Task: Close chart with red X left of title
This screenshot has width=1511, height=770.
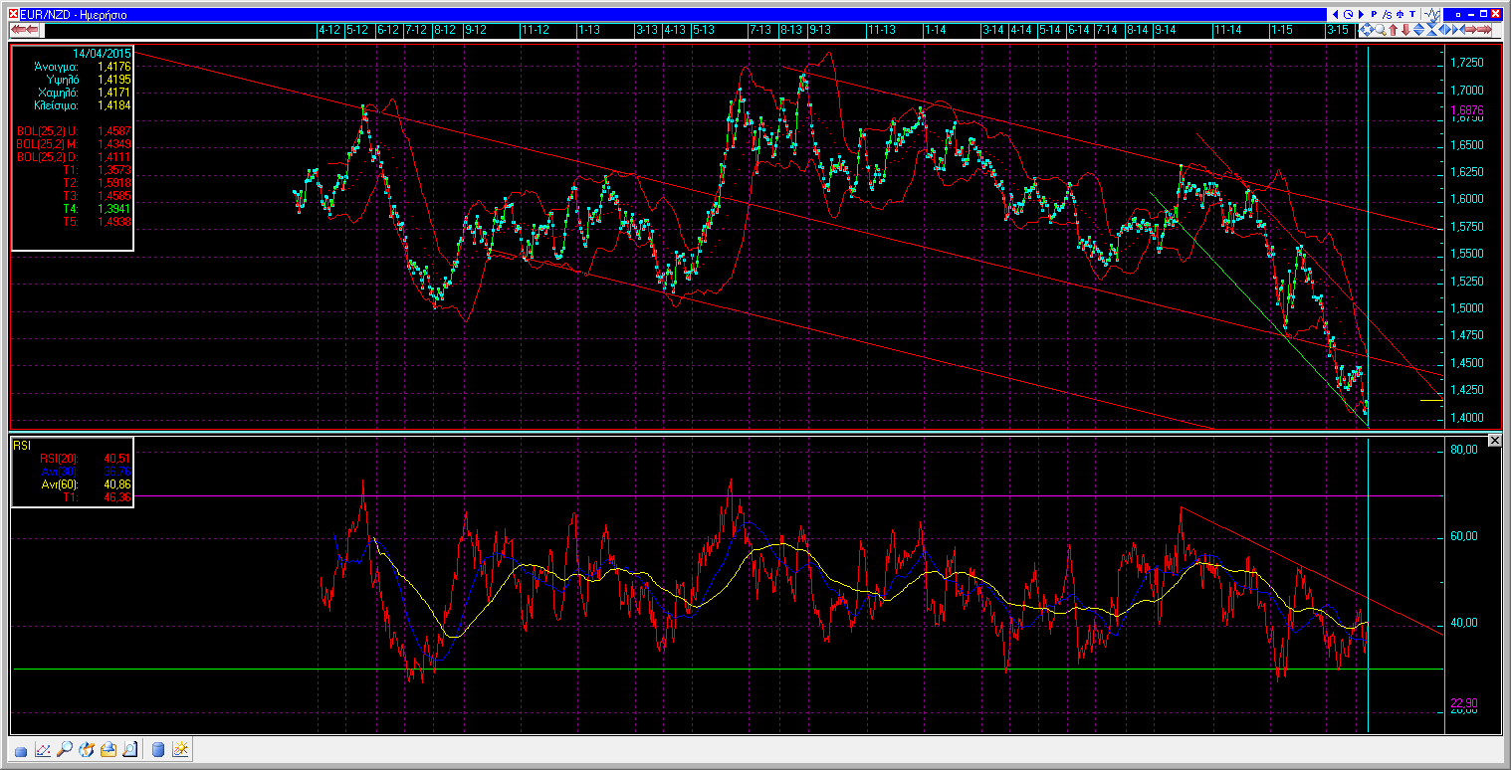Action: [14, 14]
